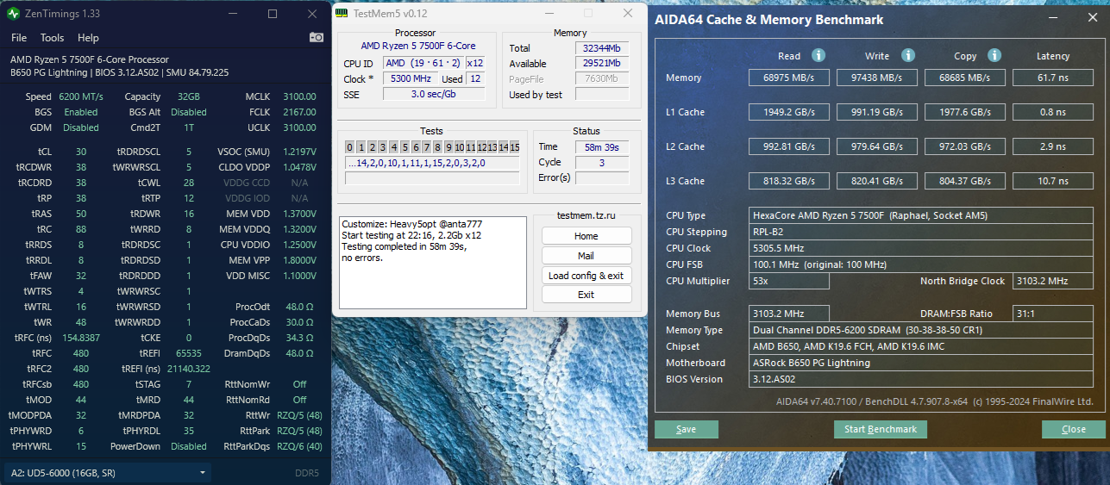Click the SSE 3.0 sec/Gb field
1110x485 pixels.
tap(435, 95)
